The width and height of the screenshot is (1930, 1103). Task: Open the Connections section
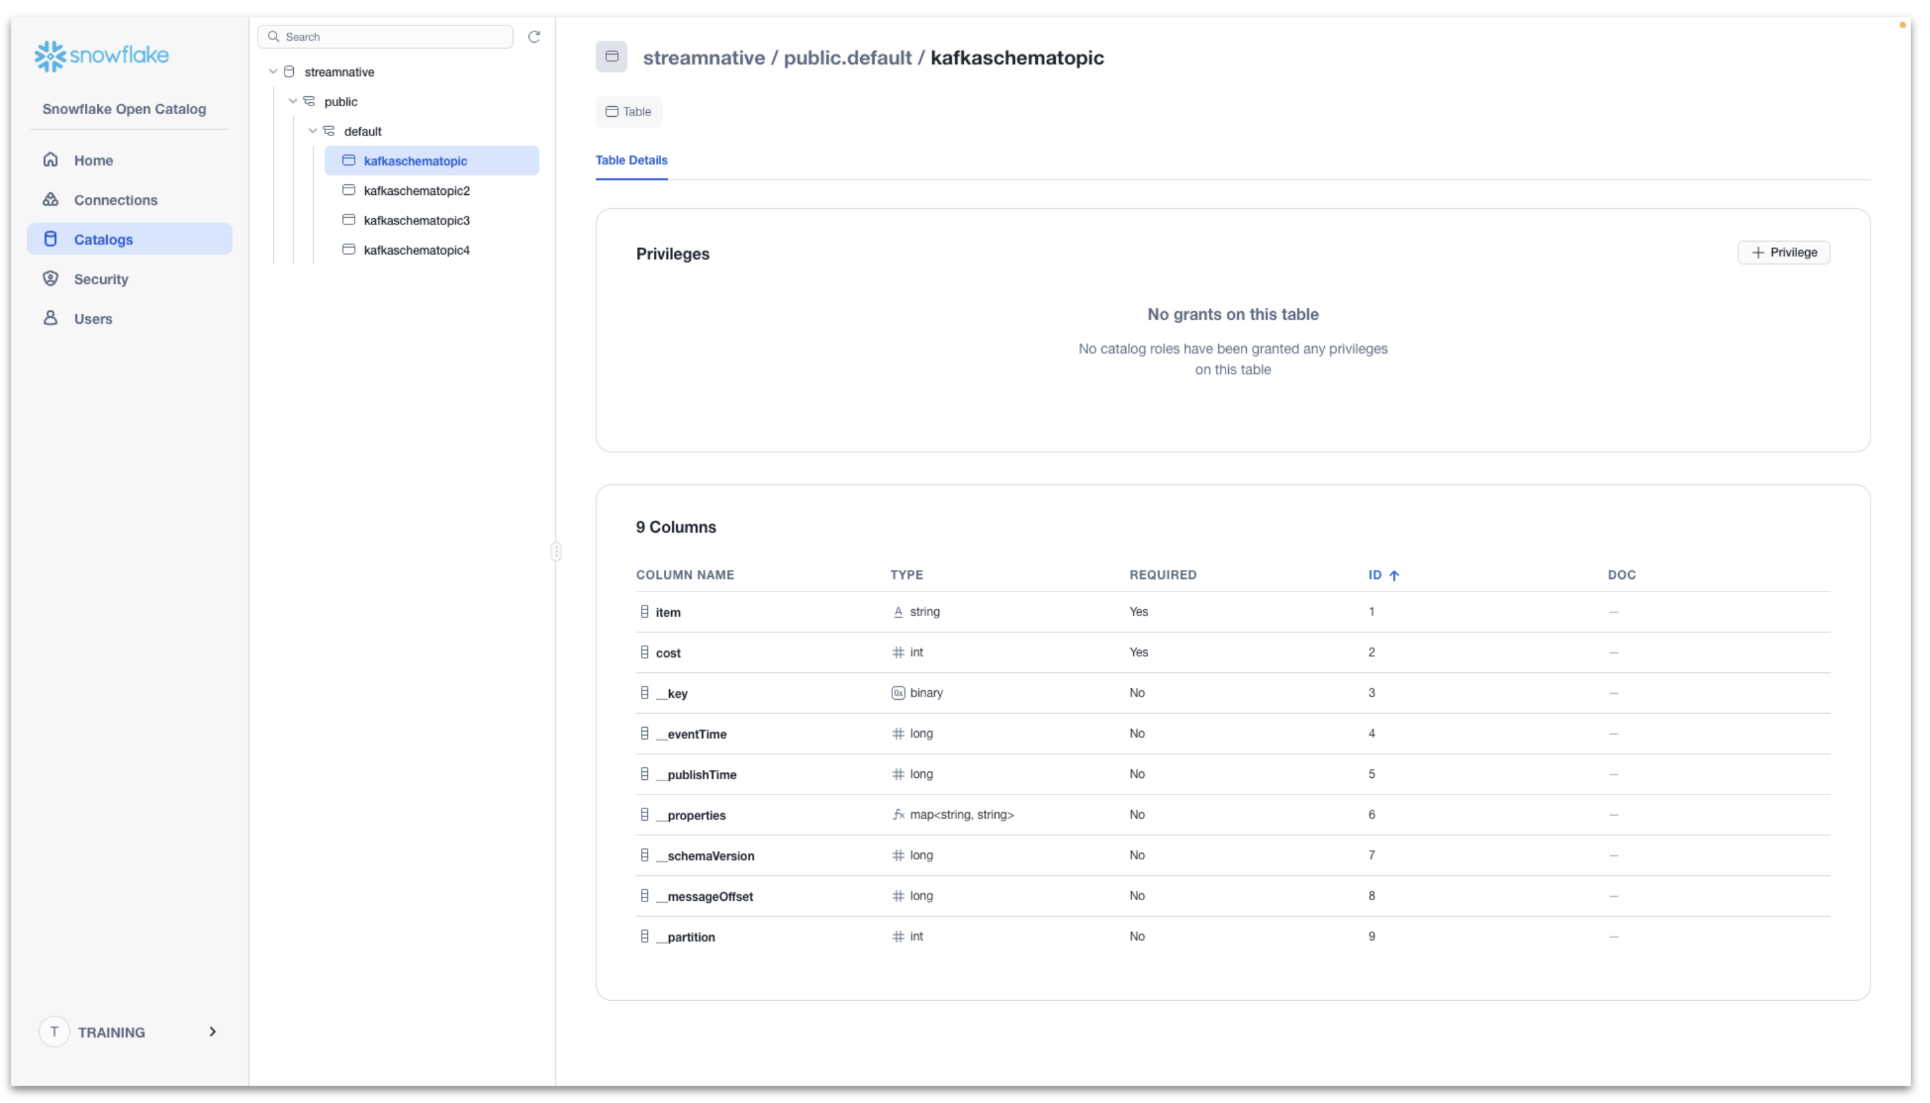point(50,199)
